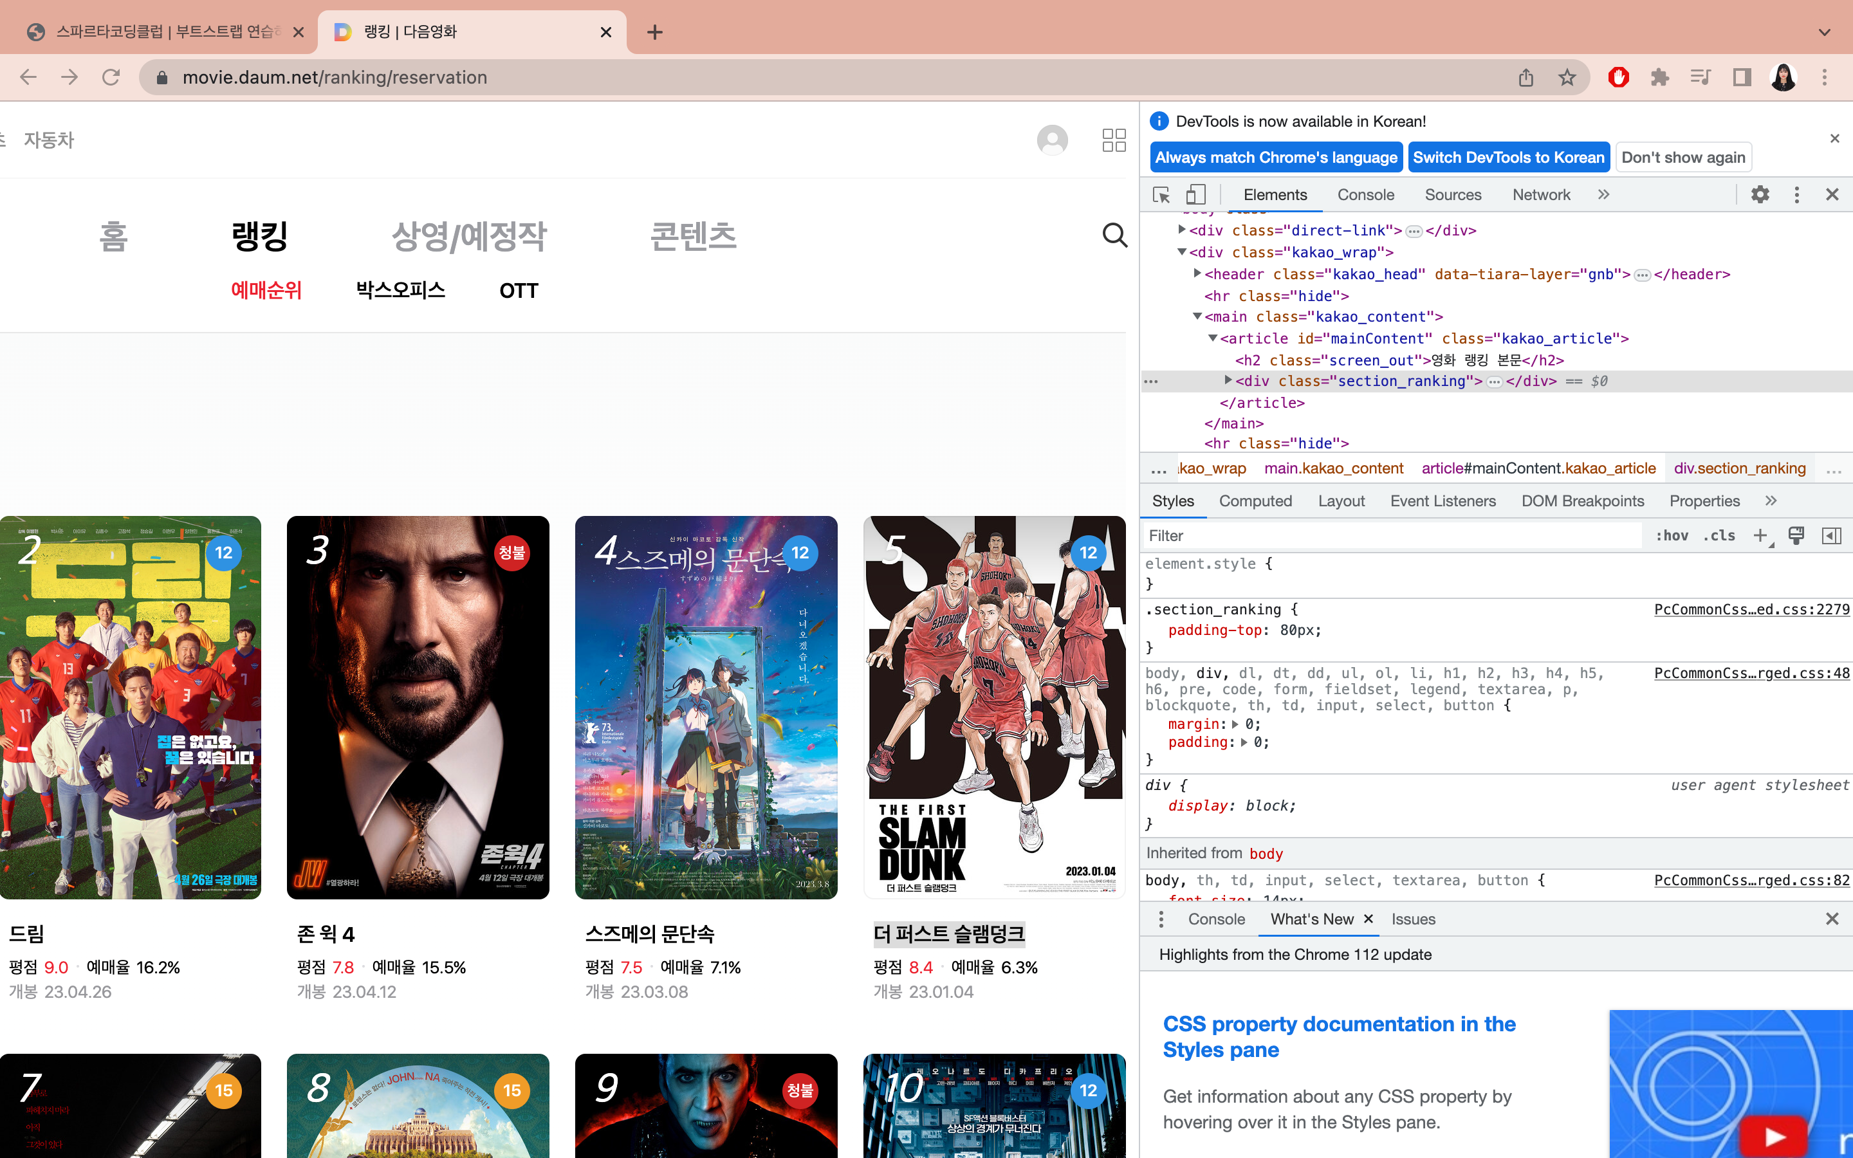
Task: Toggle the computed styles sidebar icon
Action: [x=1832, y=536]
